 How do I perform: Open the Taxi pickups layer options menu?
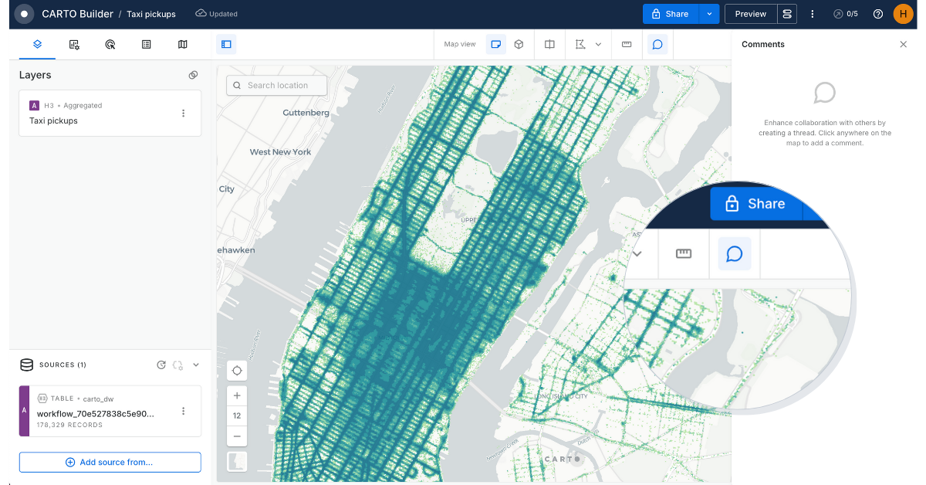click(x=184, y=112)
